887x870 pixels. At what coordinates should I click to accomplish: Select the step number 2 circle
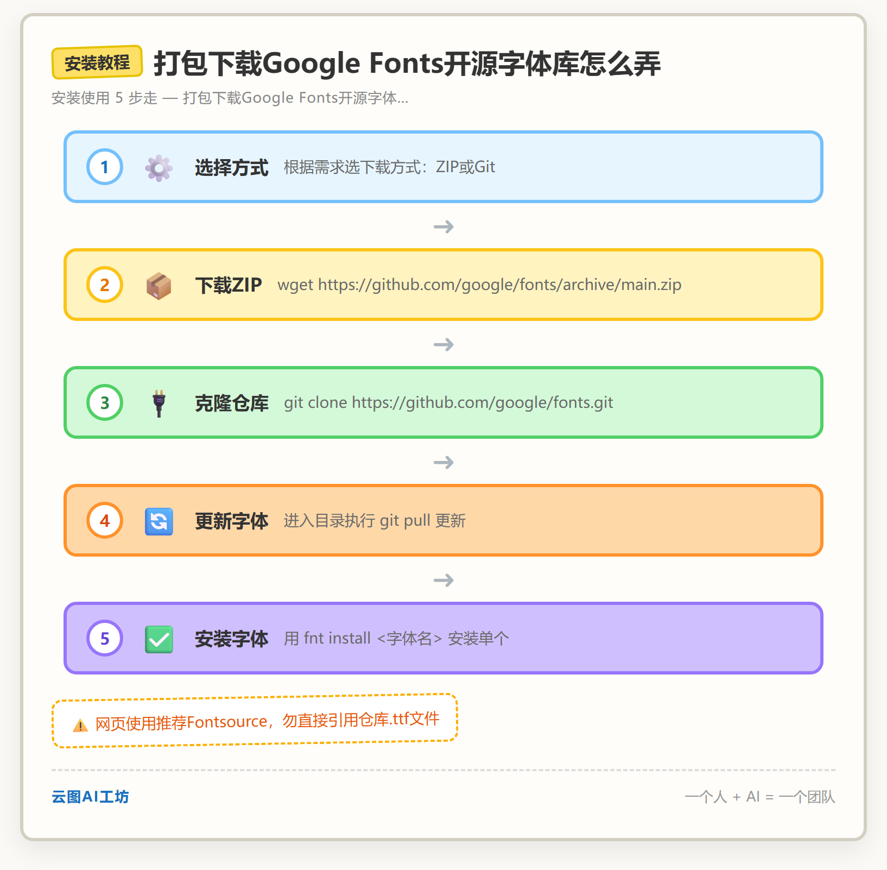pyautogui.click(x=105, y=285)
